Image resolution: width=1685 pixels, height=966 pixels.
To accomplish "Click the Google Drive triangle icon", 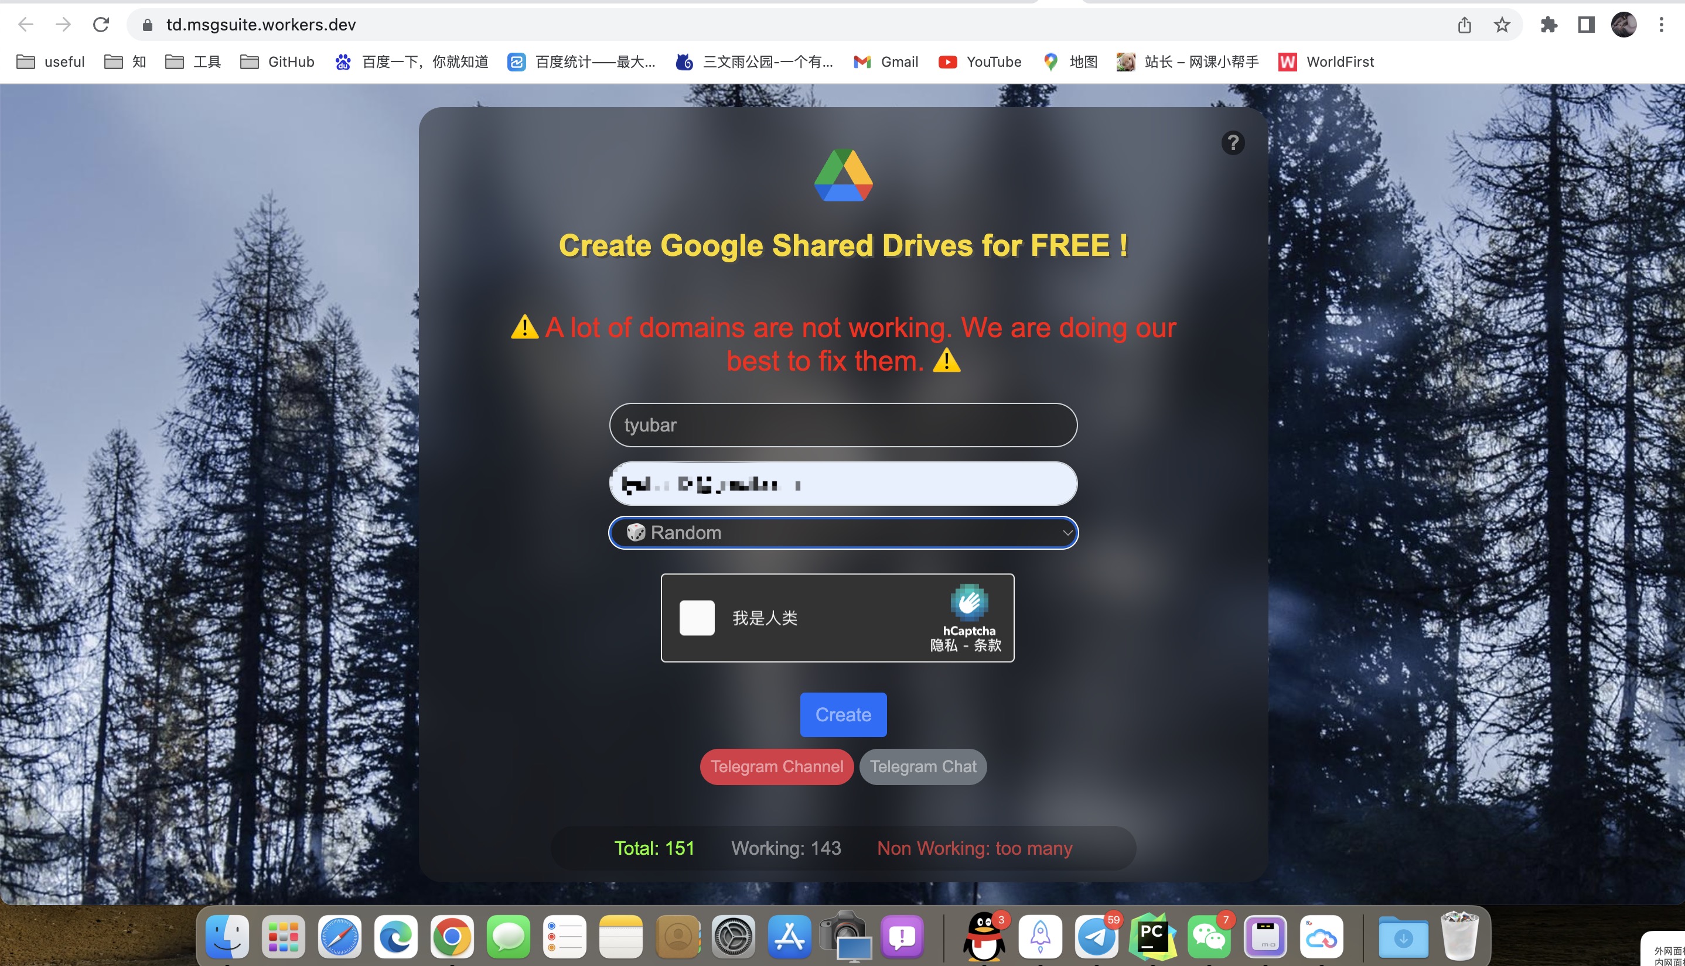I will (841, 174).
